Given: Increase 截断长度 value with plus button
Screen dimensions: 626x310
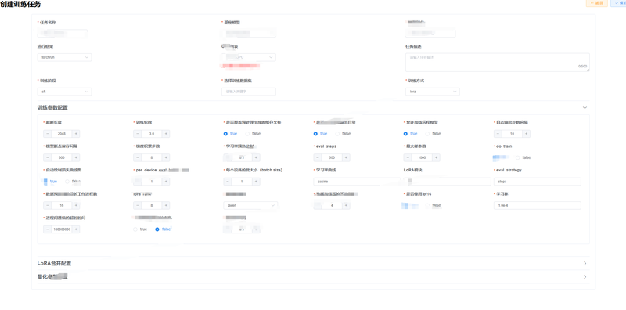Looking at the screenshot, I should 75,134.
